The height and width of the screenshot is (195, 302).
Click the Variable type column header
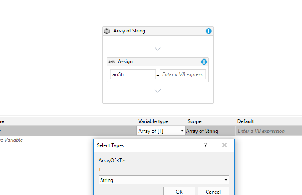coord(153,121)
